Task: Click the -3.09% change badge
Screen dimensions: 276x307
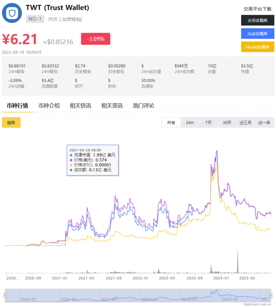Action: click(x=96, y=39)
